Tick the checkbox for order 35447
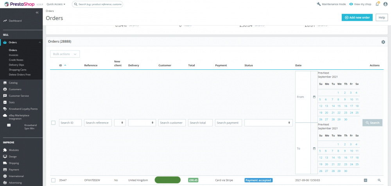This screenshot has width=391, height=186. pyautogui.click(x=53, y=180)
